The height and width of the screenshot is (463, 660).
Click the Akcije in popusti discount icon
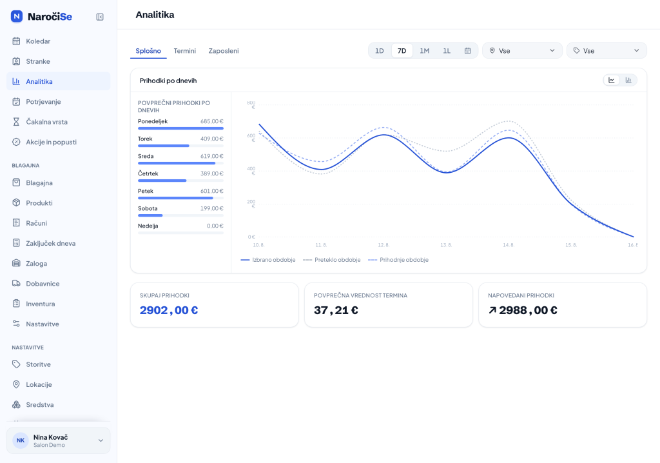16,142
